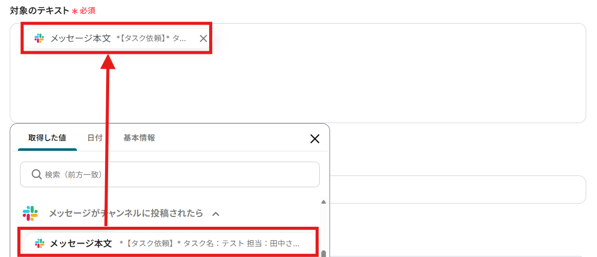Click the Slack icon in the inserted chip
This screenshot has height=257, width=597.
tap(39, 38)
